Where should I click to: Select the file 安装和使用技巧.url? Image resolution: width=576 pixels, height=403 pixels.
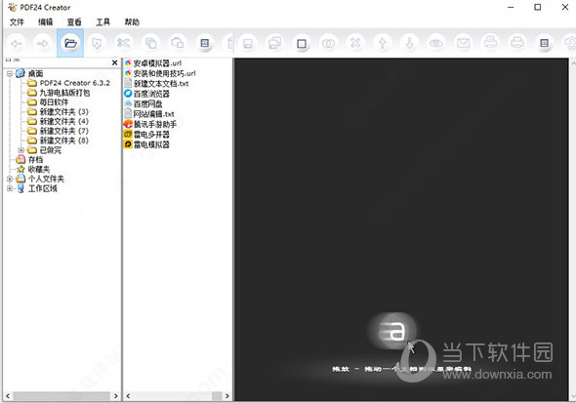pyautogui.click(x=164, y=73)
